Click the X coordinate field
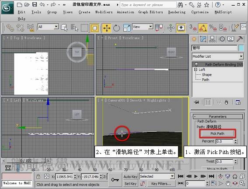 [x=64, y=176]
